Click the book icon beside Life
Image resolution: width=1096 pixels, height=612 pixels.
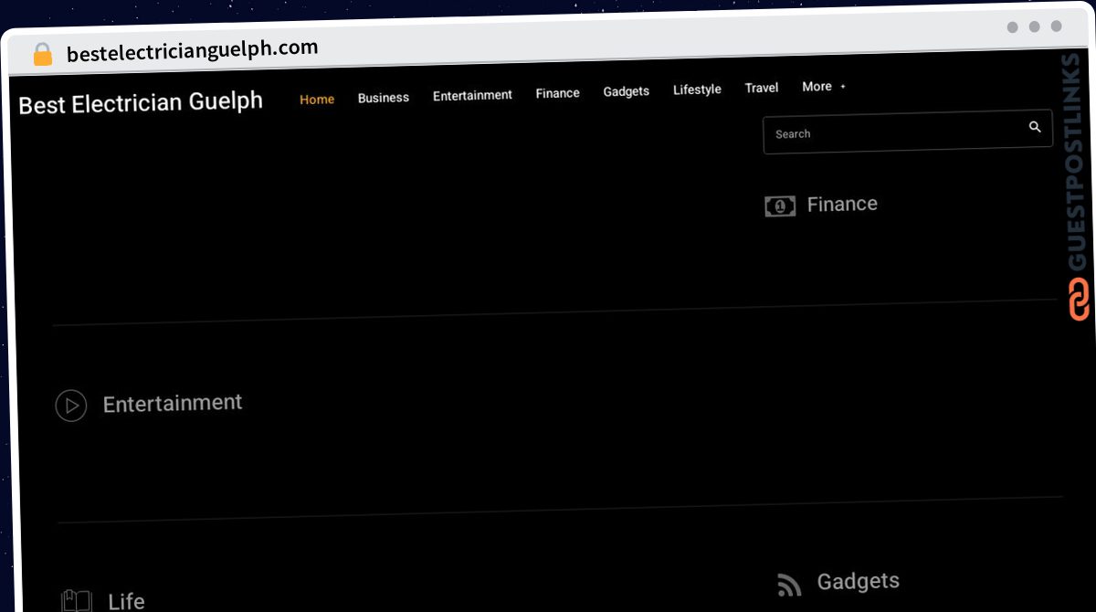coord(75,600)
